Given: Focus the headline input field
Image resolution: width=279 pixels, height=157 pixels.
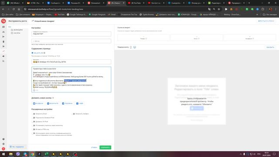Looking at the screenshot, I should click(71, 62).
